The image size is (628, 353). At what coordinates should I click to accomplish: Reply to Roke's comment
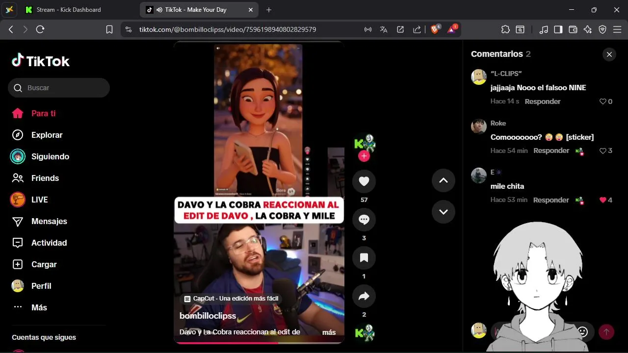(x=551, y=151)
